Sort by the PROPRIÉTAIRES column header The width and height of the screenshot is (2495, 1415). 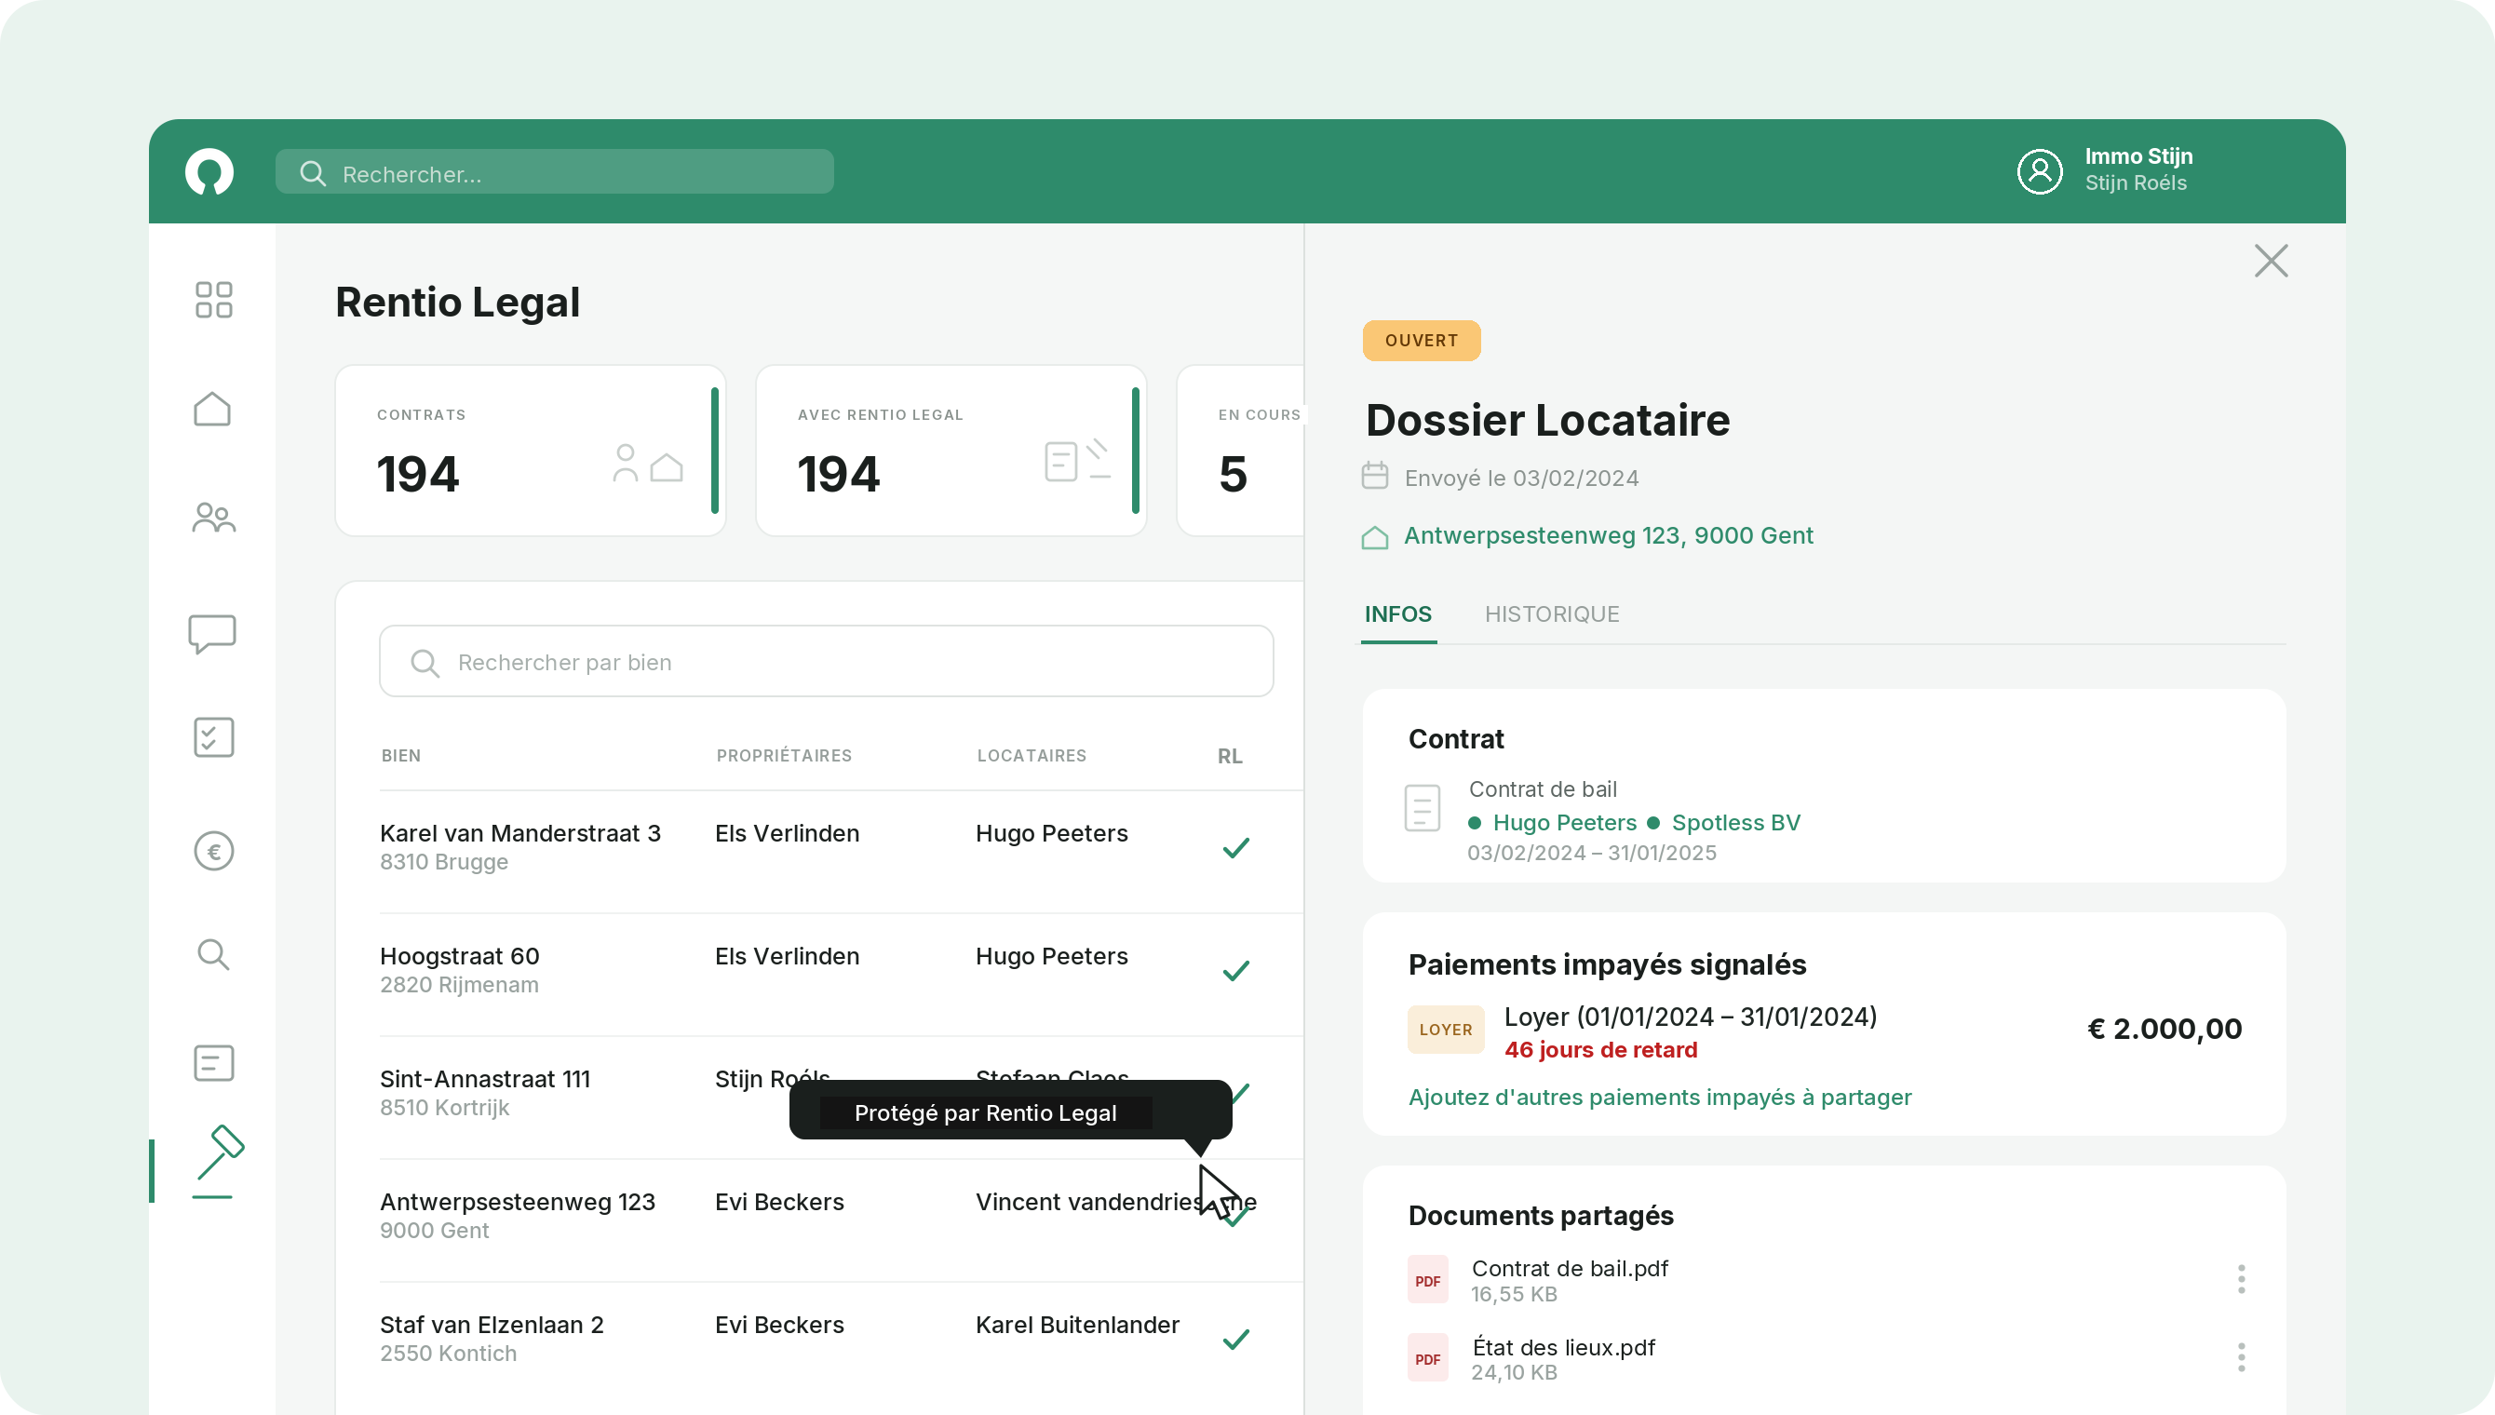coord(784,756)
